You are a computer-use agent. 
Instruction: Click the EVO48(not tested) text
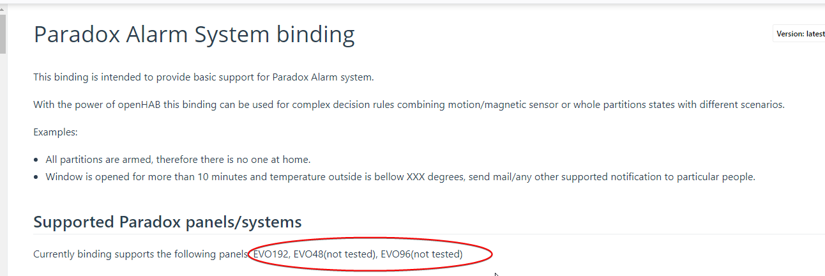(335, 254)
